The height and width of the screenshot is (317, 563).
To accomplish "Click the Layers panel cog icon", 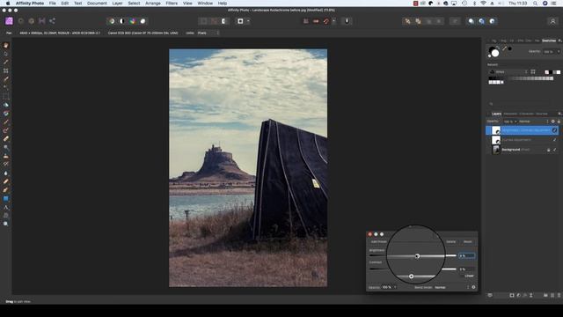I will [x=553, y=122].
